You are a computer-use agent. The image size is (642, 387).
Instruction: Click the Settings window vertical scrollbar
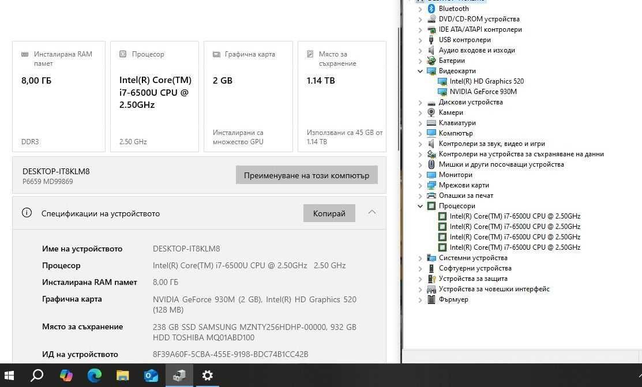(x=399, y=89)
